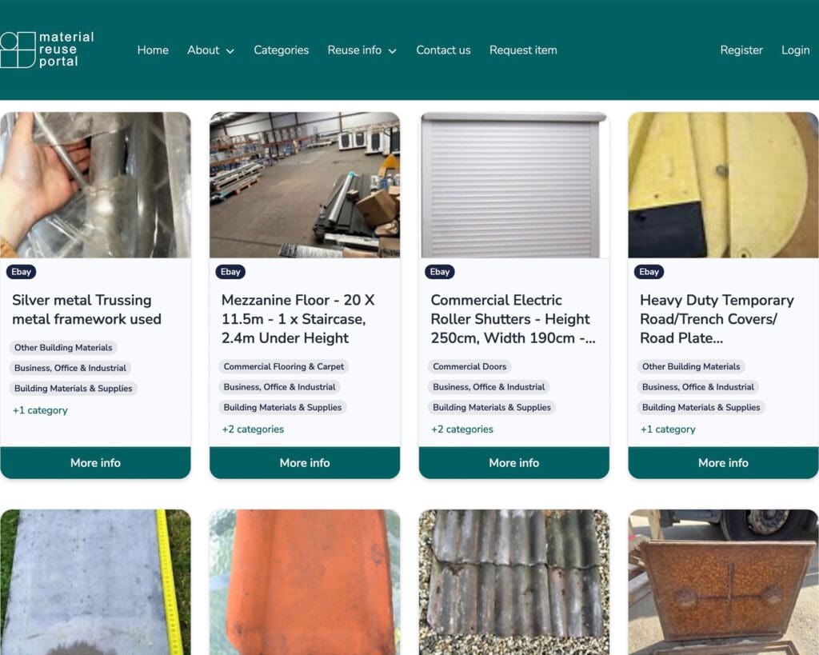Click the Ebay badge on Mezzanine Floor listing

pyautogui.click(x=230, y=272)
